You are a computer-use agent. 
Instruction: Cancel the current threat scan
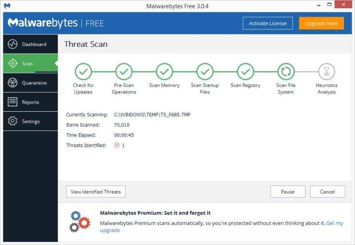[327, 192]
